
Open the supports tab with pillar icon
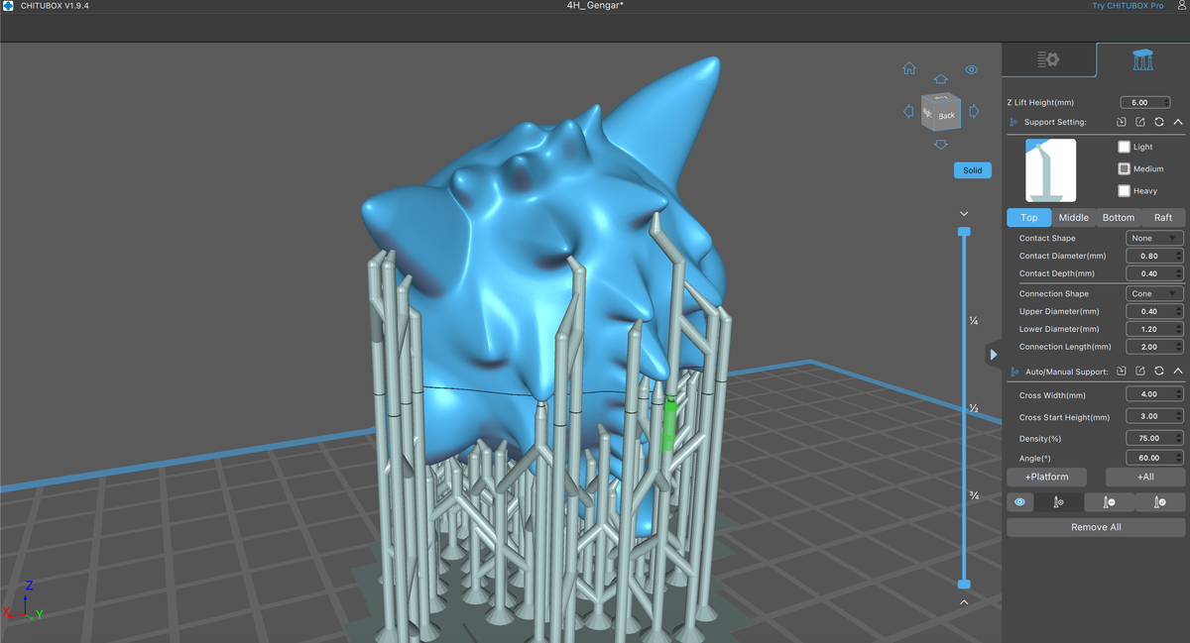point(1142,59)
